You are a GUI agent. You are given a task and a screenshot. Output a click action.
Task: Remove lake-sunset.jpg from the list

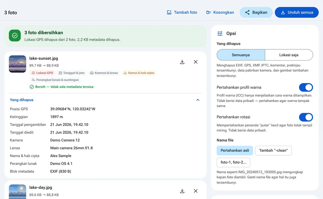196,62
